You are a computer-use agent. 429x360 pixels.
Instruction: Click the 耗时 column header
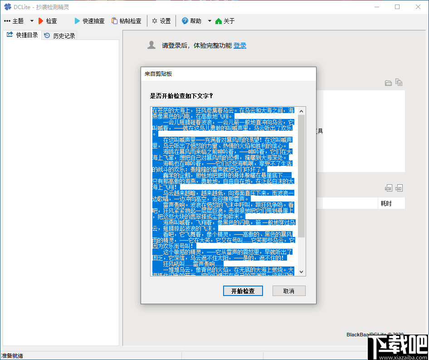click(391, 203)
